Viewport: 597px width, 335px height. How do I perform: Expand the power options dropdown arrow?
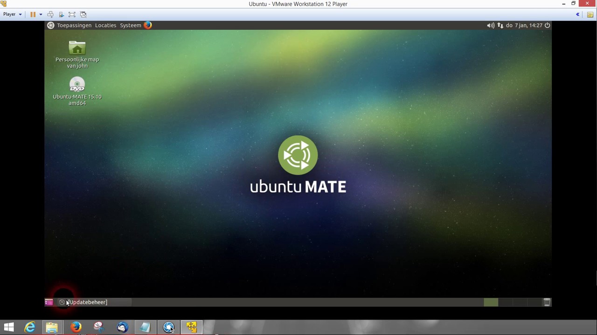point(41,14)
